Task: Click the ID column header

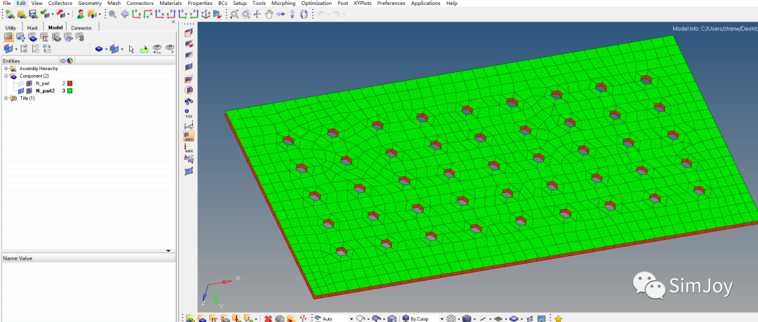Action: click(62, 61)
